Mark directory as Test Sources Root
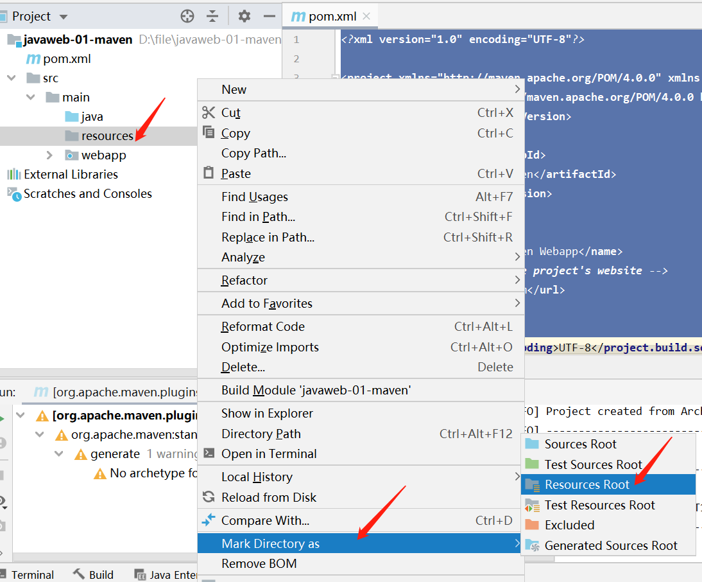 (x=608, y=464)
